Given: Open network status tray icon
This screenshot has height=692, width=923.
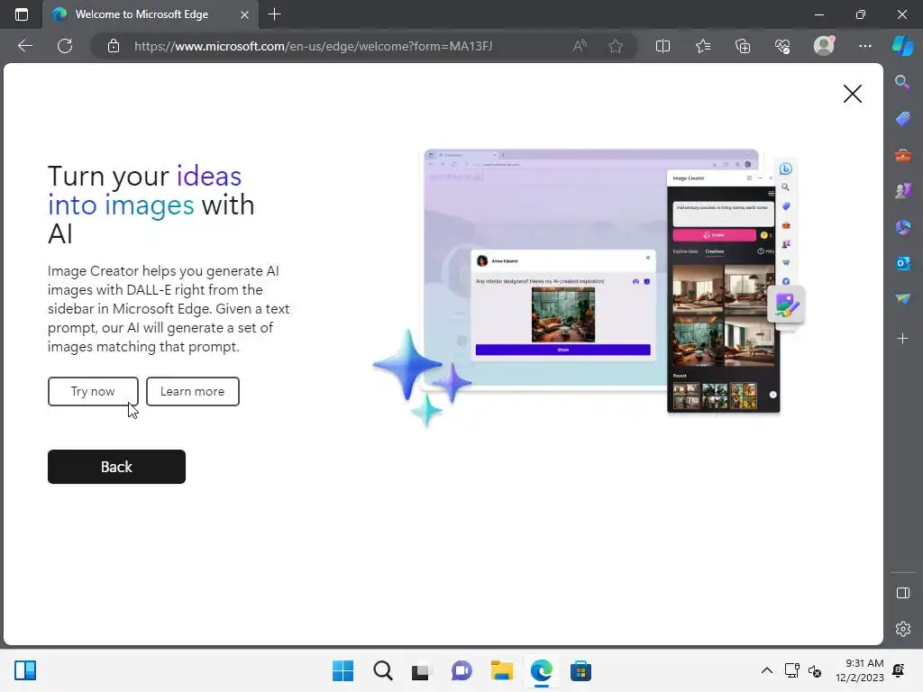Looking at the screenshot, I should 791,670.
